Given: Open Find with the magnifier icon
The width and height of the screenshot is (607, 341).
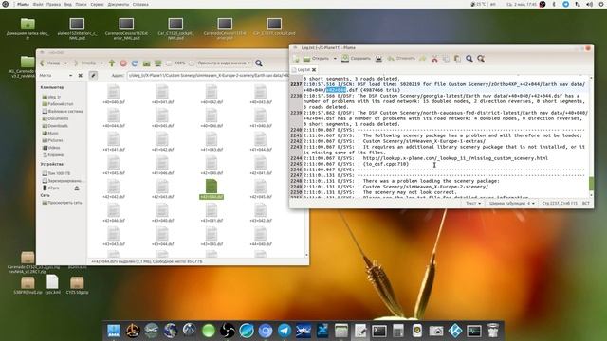Looking at the screenshot, I should click(x=469, y=59).
